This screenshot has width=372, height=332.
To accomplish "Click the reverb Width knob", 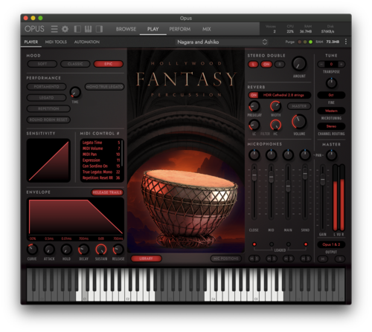I will (275, 106).
